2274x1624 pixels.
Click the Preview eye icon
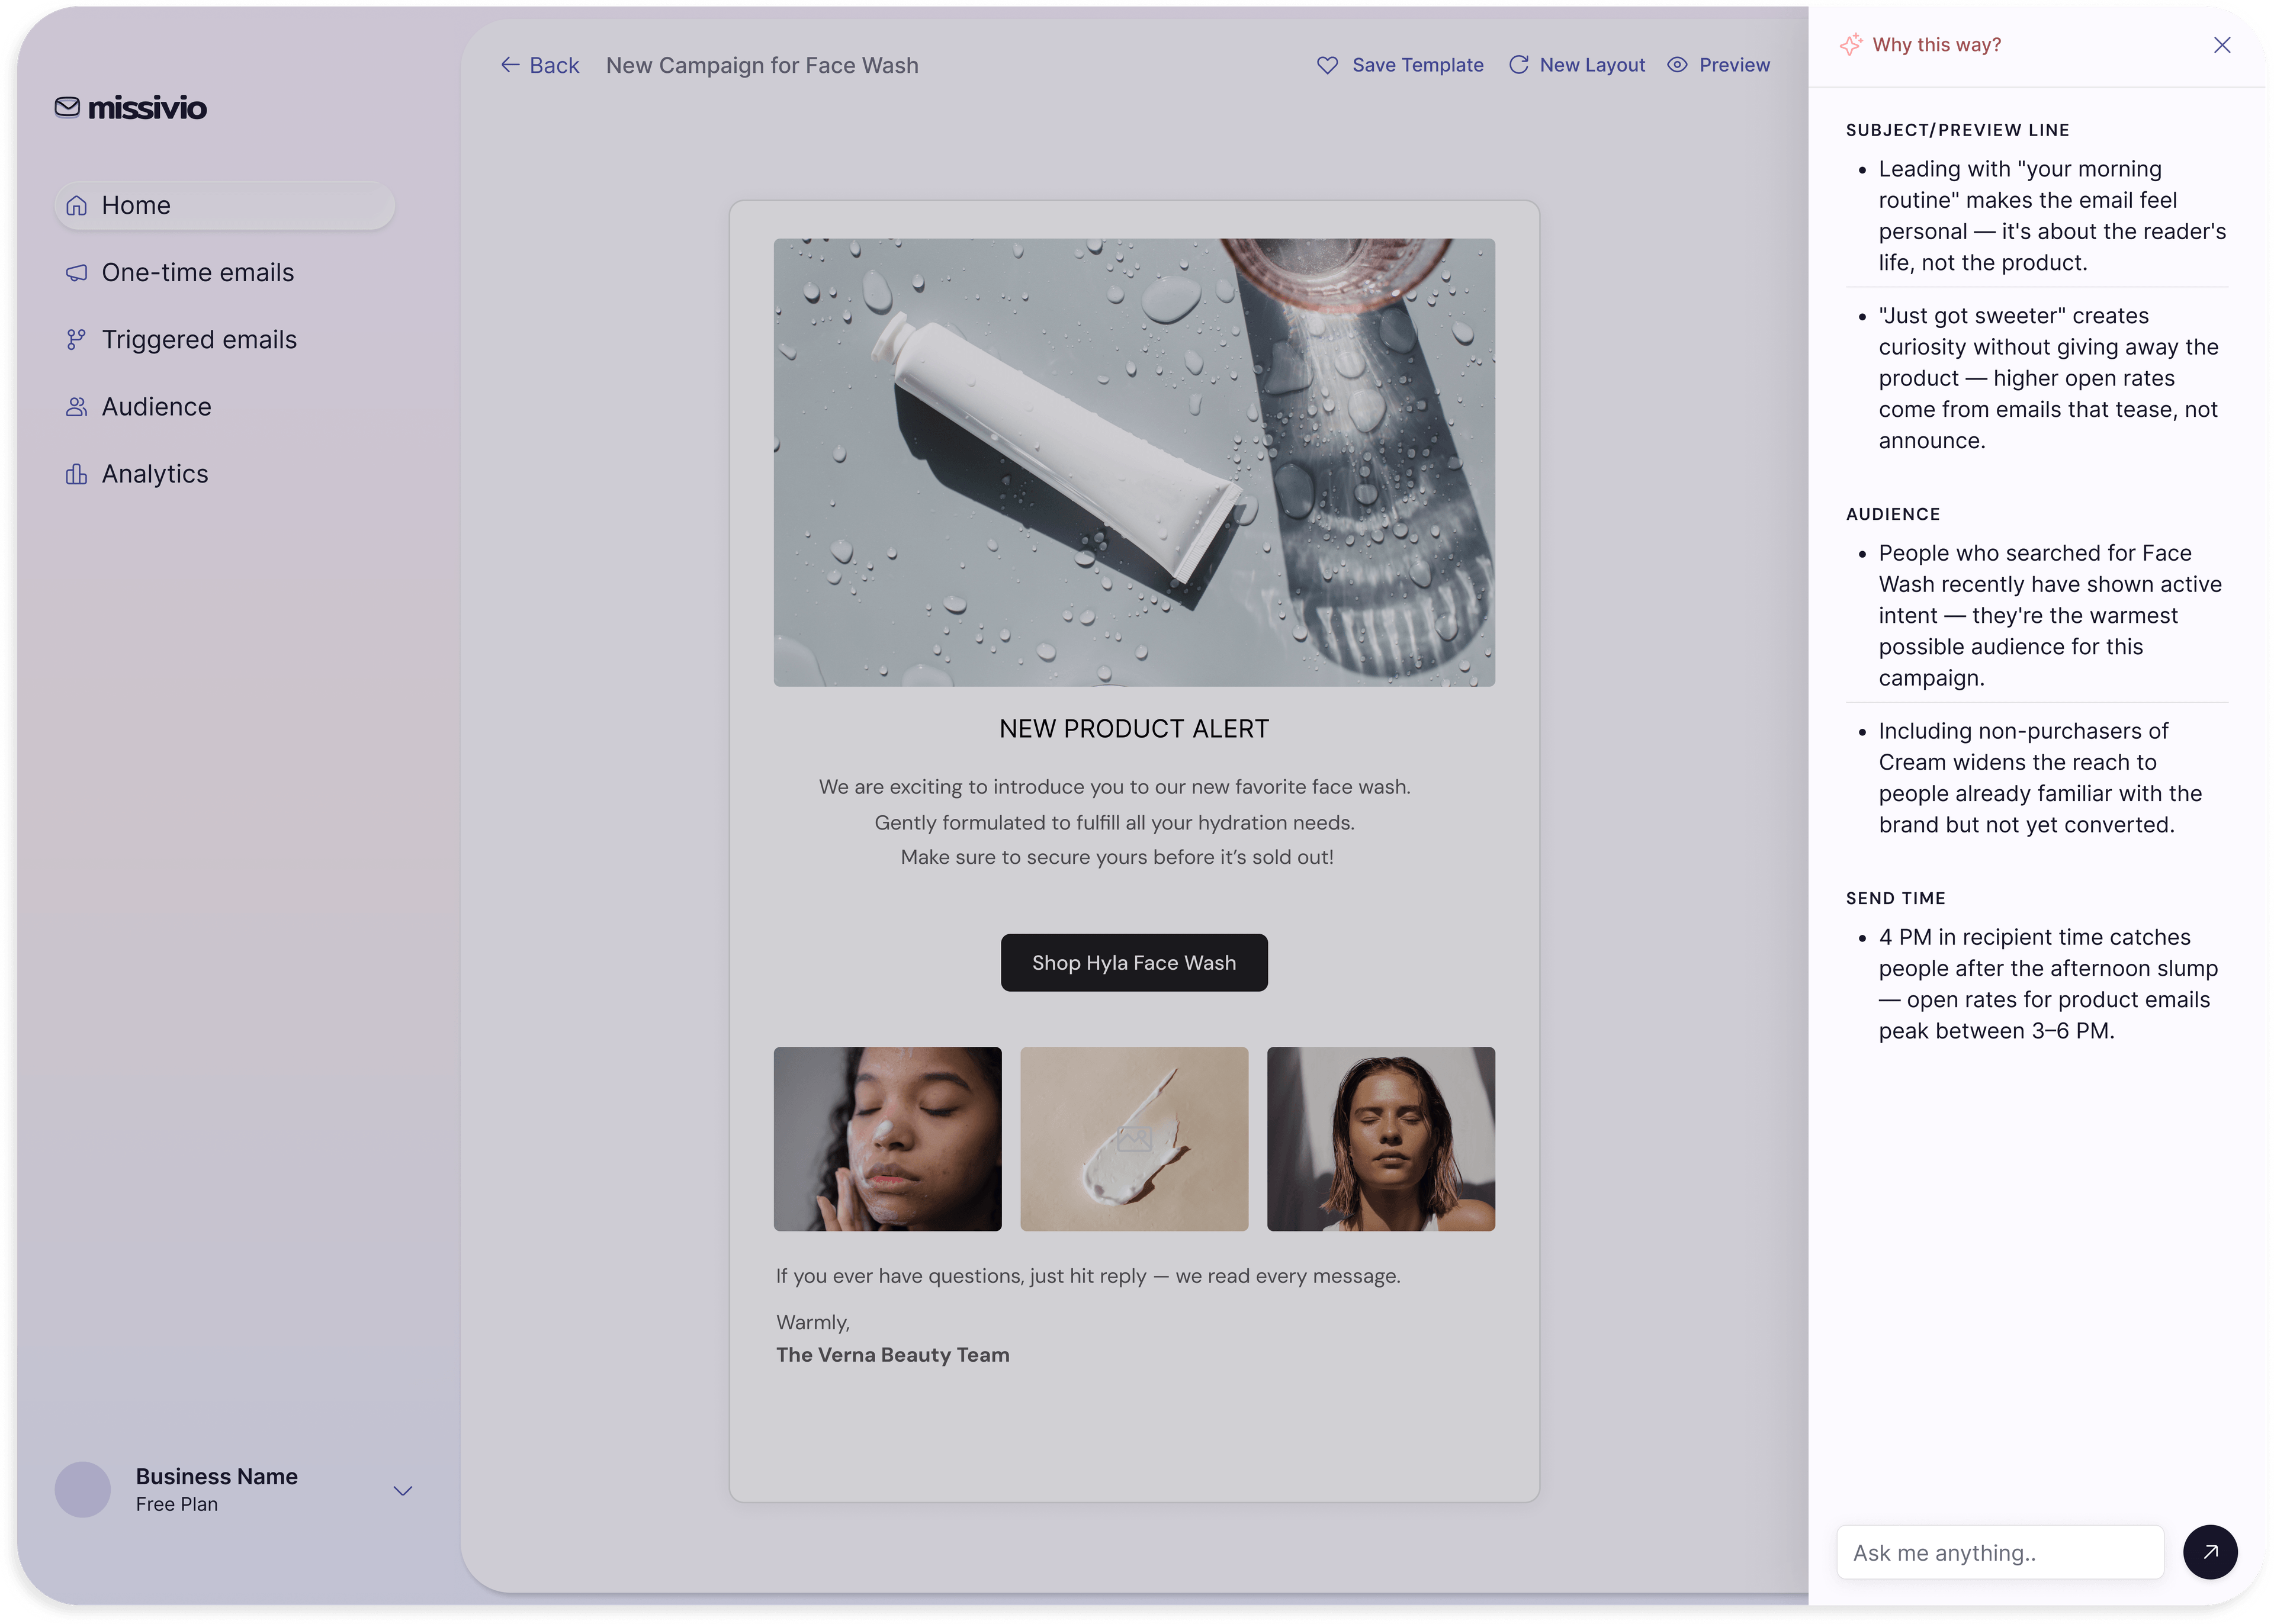(1677, 65)
